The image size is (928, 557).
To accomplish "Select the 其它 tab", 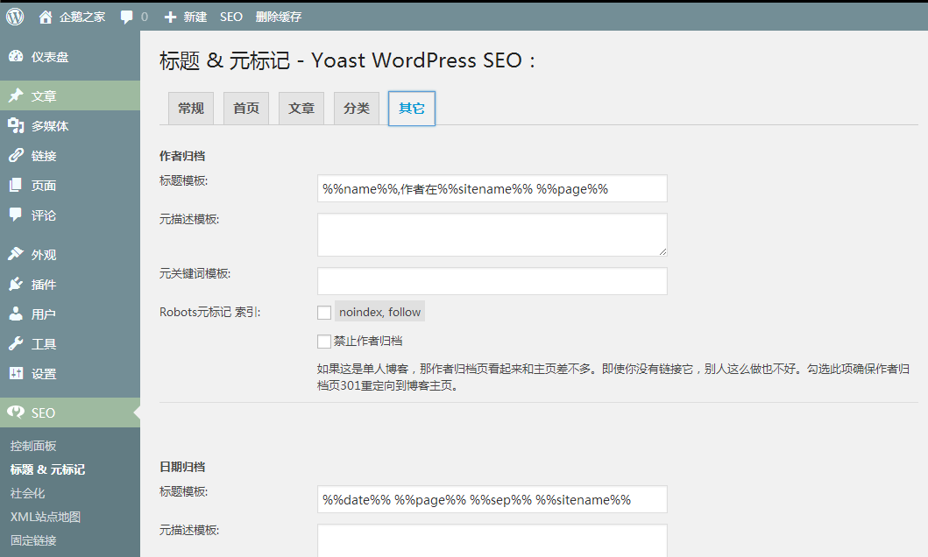I will tap(411, 109).
